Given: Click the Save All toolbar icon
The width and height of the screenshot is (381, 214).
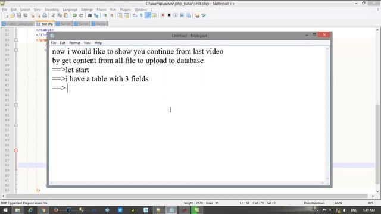Looking at the screenshot, I should [25, 15].
